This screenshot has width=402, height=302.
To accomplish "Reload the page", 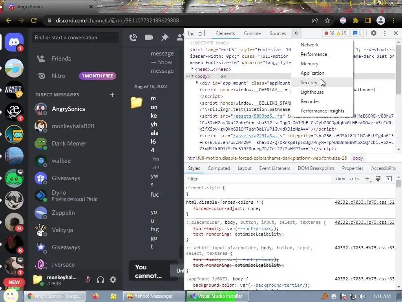I will click(34, 20).
